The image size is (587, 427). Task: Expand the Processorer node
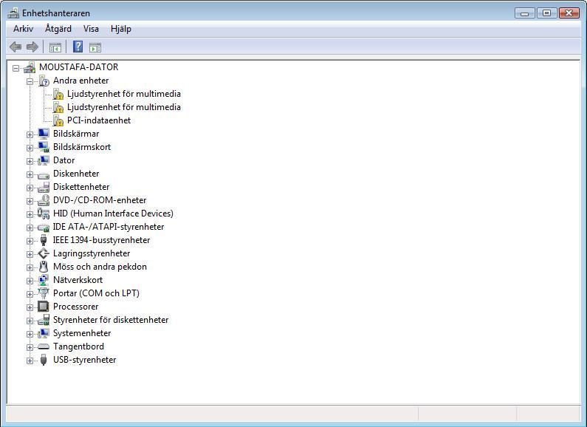click(x=30, y=307)
